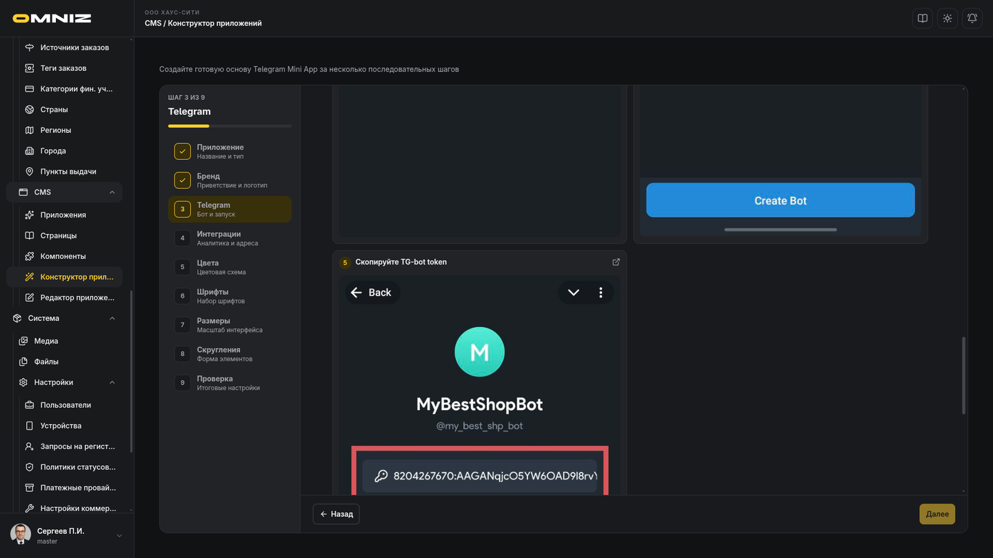Click the pin icon next to Пункты выдачи
This screenshot has width=993, height=558.
tap(30, 172)
